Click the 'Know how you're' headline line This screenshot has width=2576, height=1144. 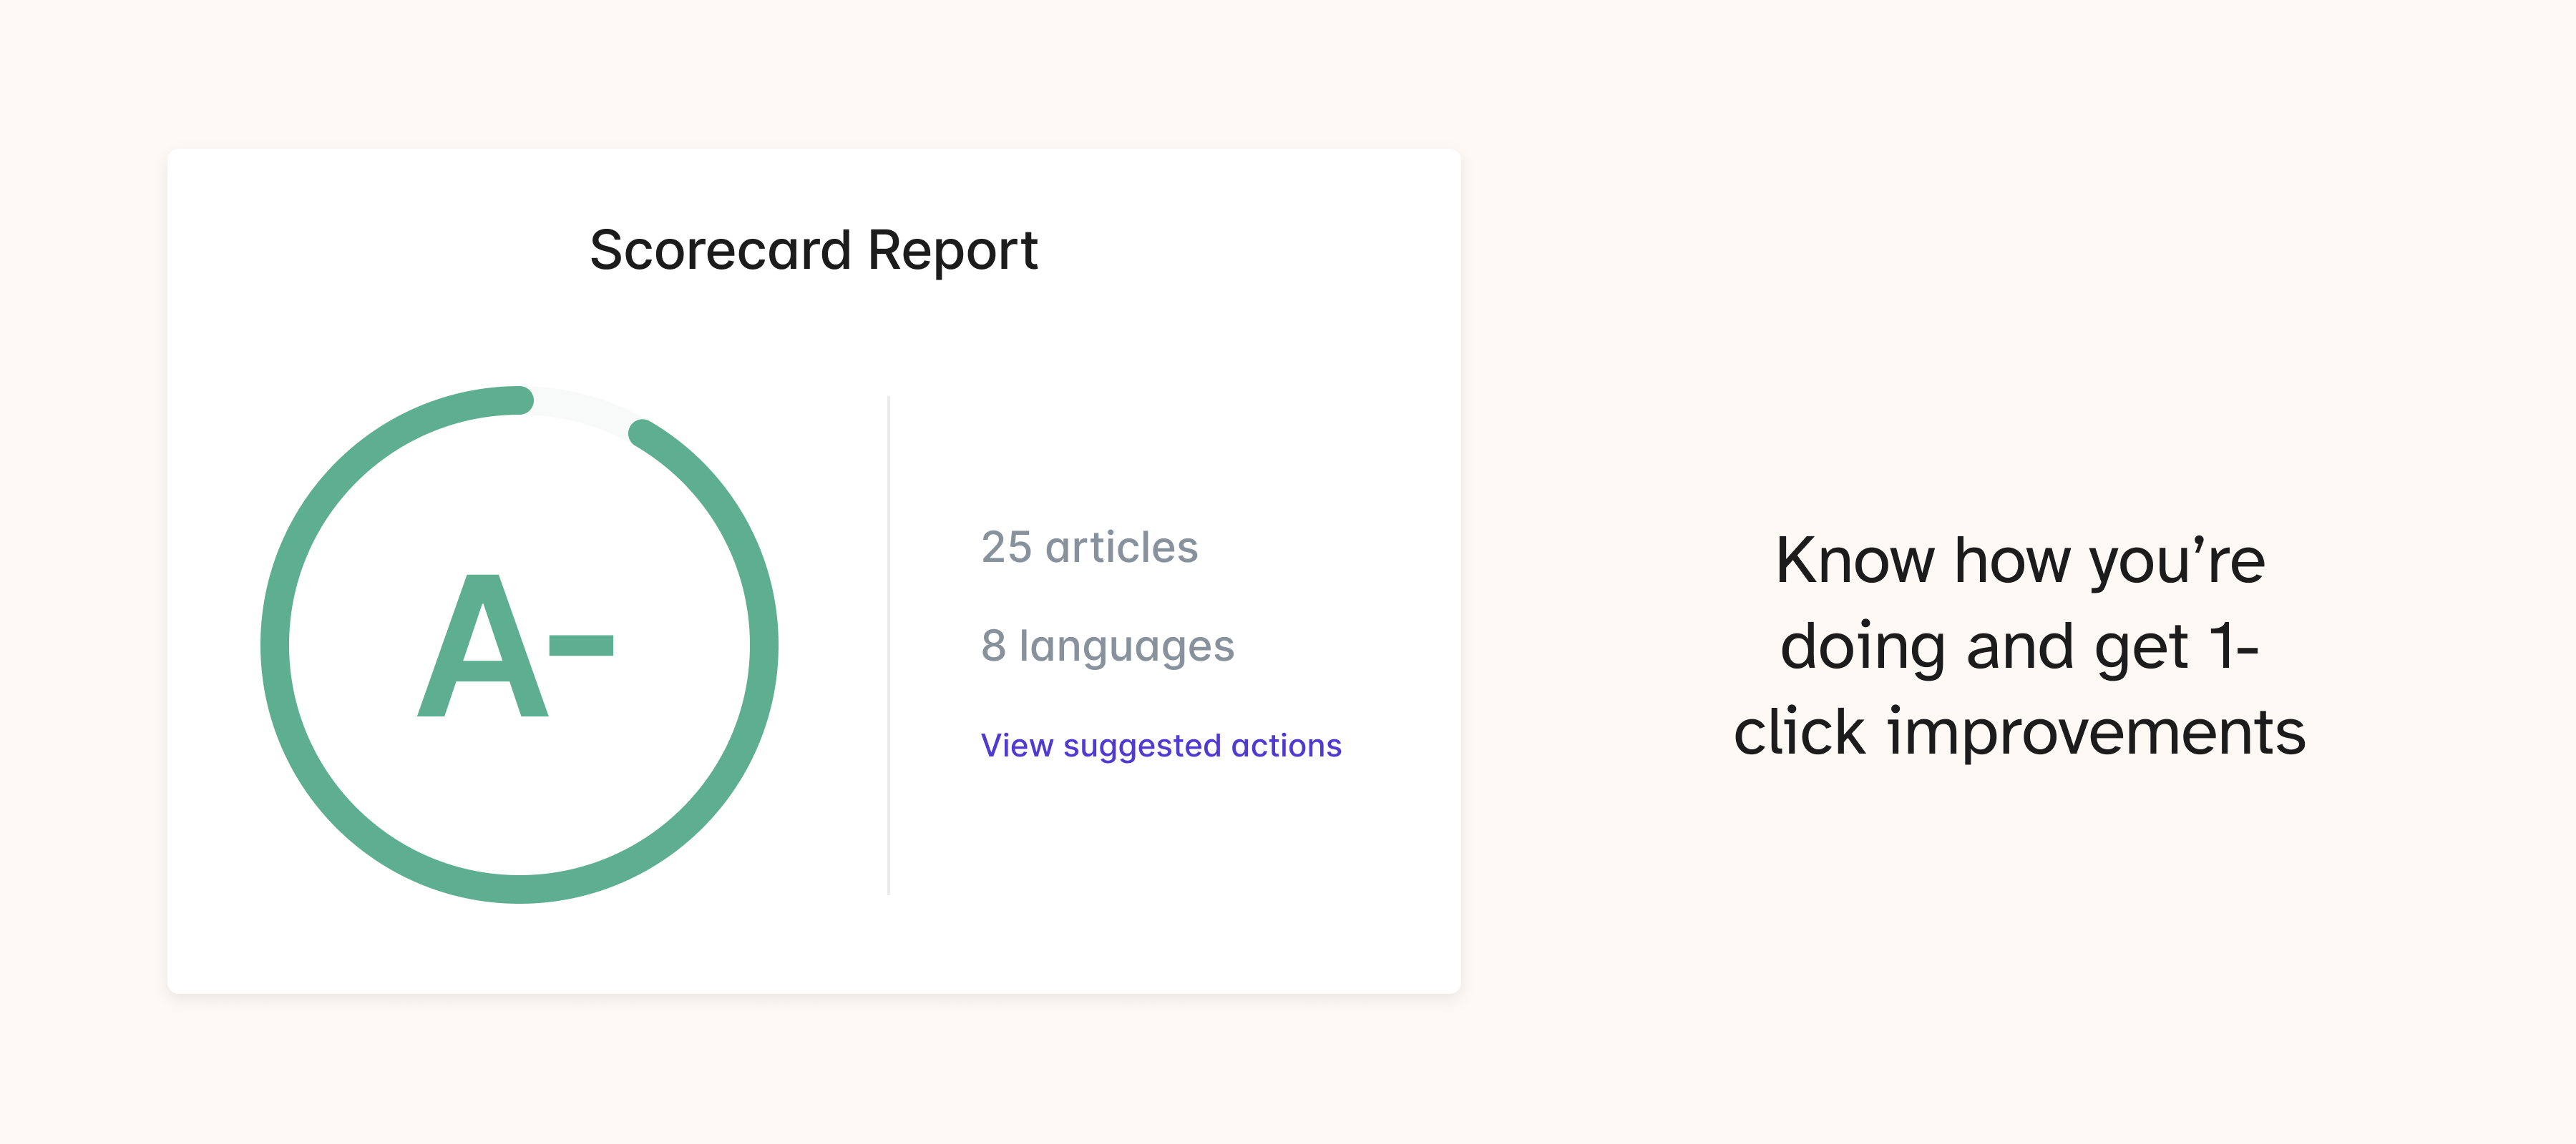click(2019, 560)
